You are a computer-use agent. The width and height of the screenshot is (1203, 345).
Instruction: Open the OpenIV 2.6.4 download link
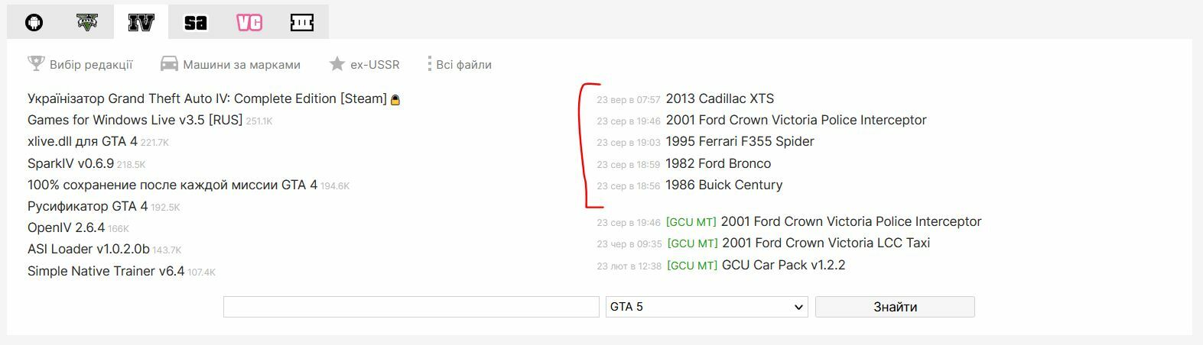click(66, 227)
